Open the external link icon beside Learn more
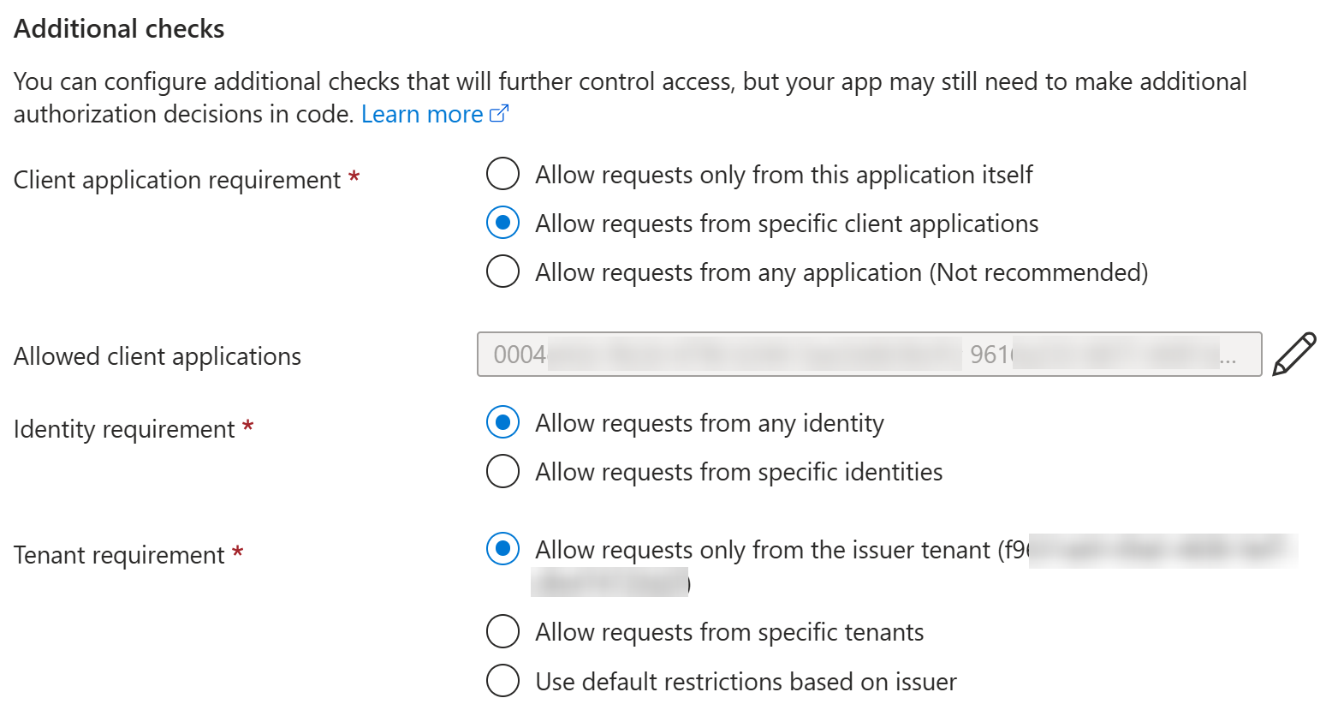 [499, 114]
